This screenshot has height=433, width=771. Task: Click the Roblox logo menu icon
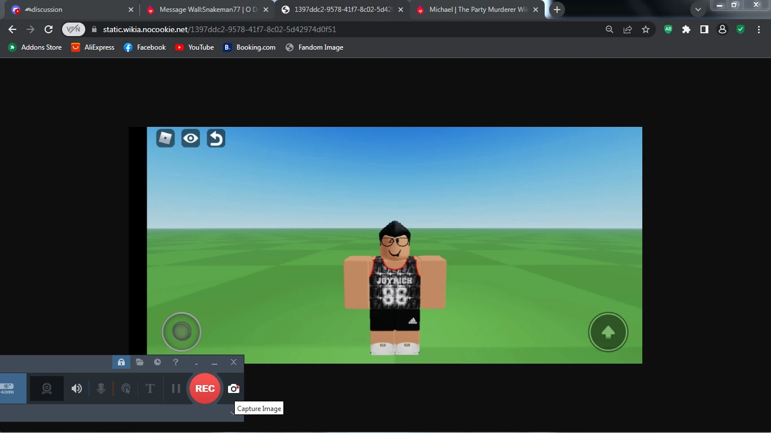click(165, 138)
